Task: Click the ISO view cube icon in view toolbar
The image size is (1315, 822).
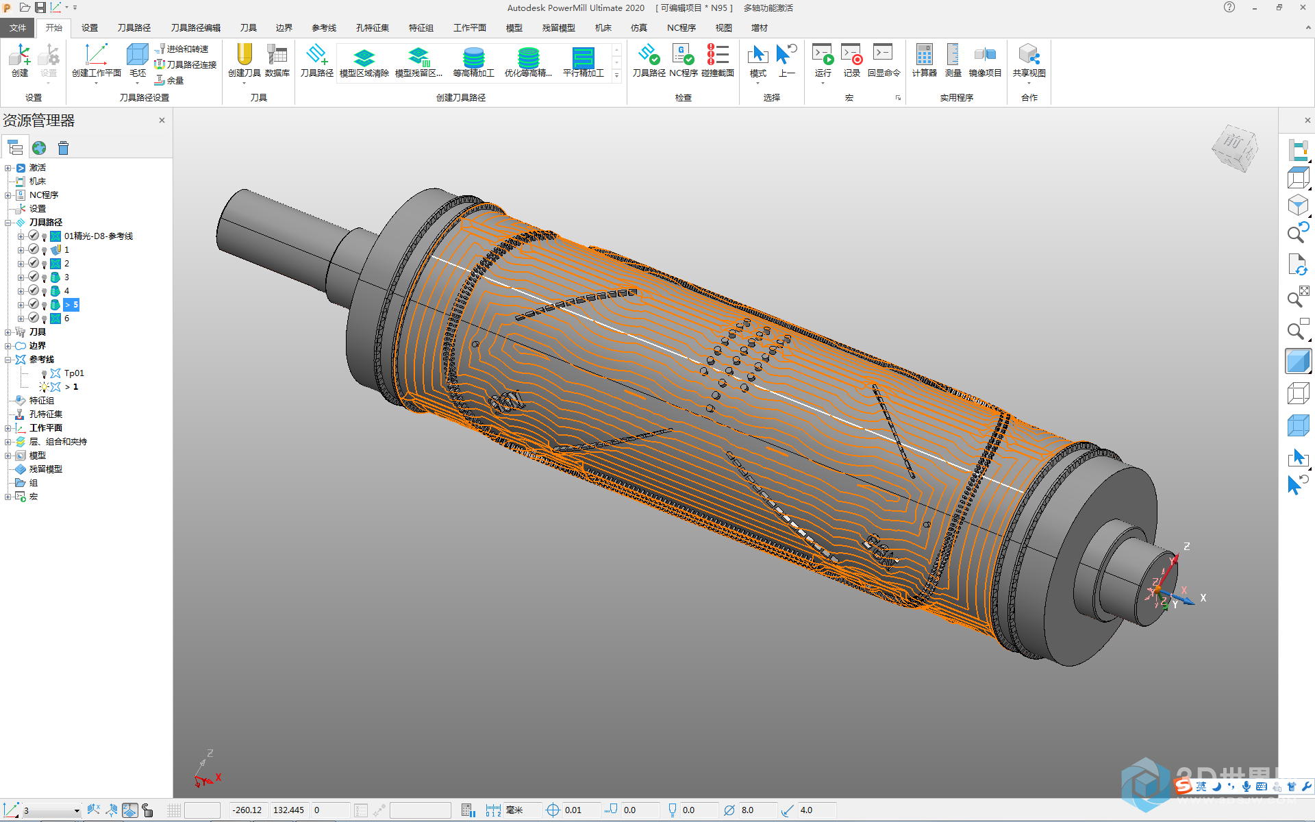Action: pyautogui.click(x=1298, y=205)
